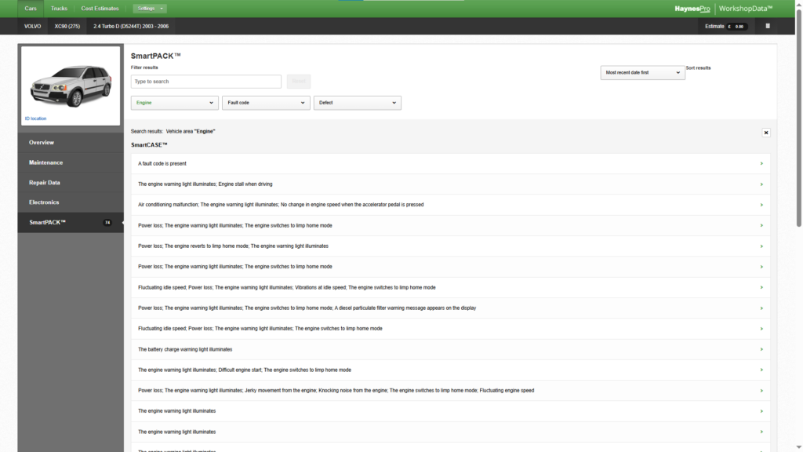Go to Electronics in sidebar

71,202
